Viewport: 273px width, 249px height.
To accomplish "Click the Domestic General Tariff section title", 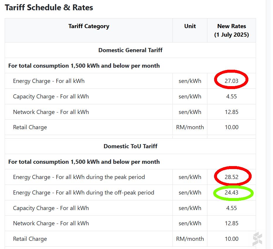I will (x=130, y=50).
